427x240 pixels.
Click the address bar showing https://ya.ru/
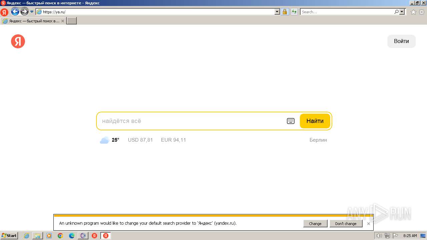tap(155, 12)
